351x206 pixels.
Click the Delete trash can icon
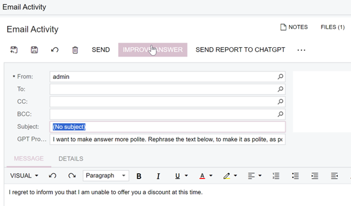click(75, 50)
